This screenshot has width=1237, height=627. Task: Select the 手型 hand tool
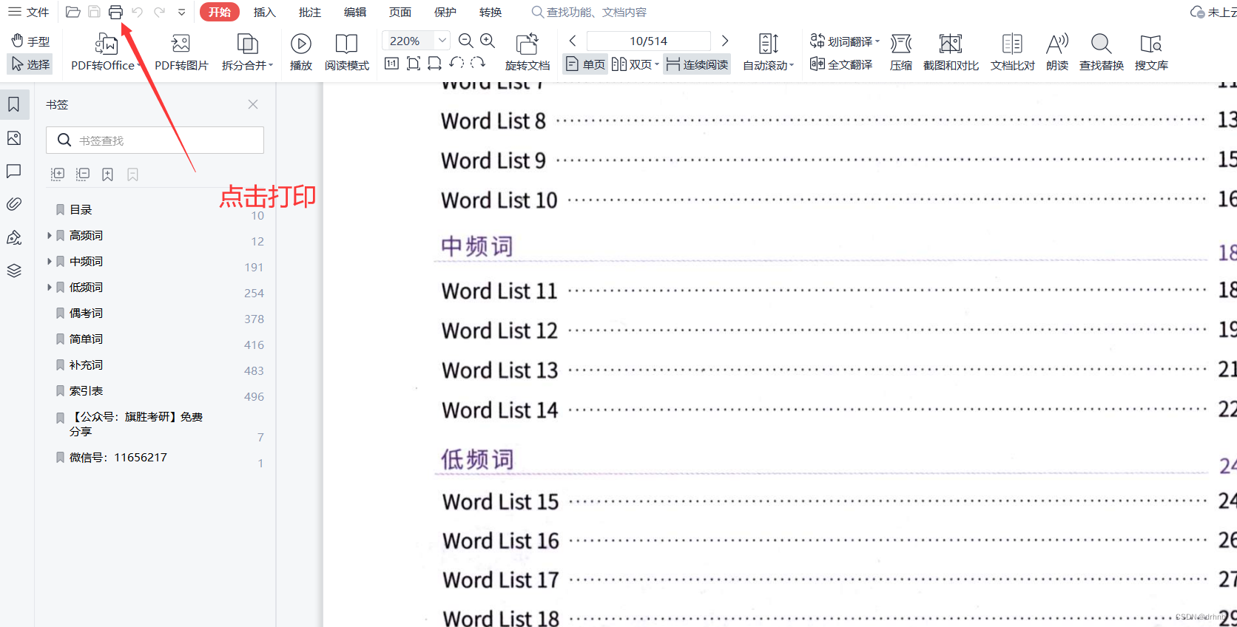pyautogui.click(x=30, y=41)
